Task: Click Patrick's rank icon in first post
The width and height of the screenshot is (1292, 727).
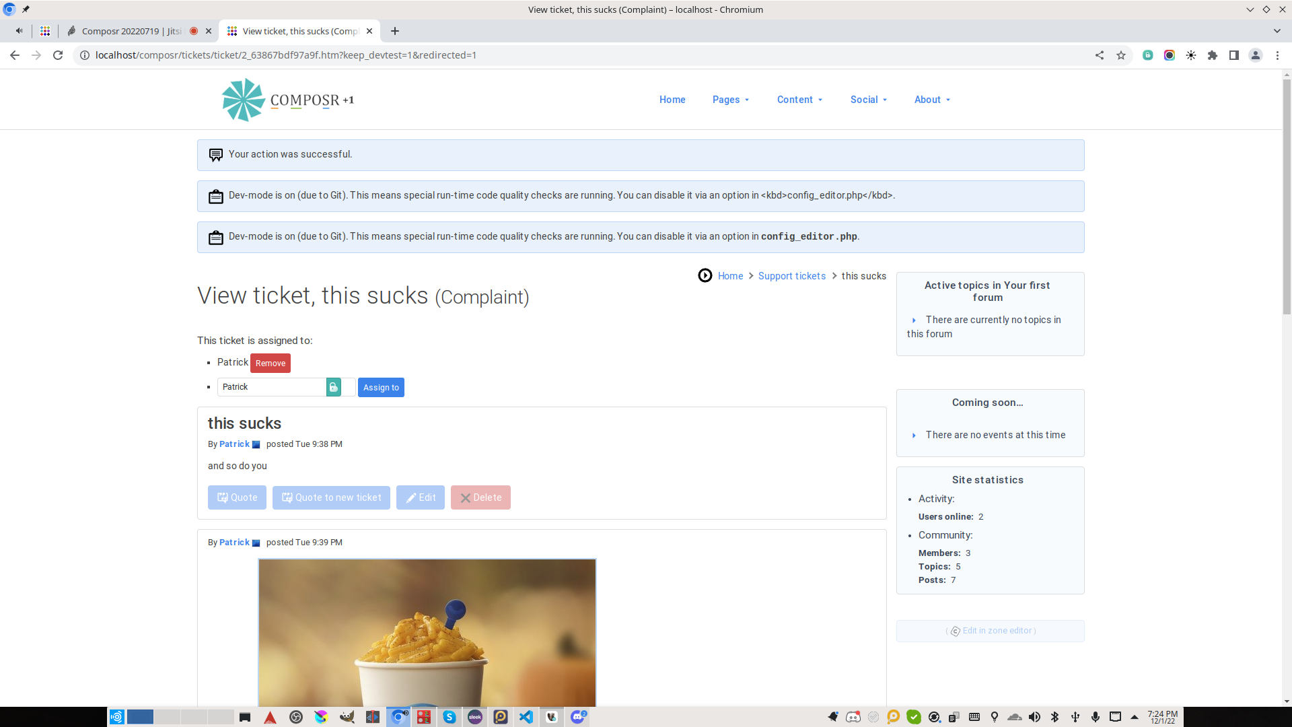Action: (x=256, y=444)
